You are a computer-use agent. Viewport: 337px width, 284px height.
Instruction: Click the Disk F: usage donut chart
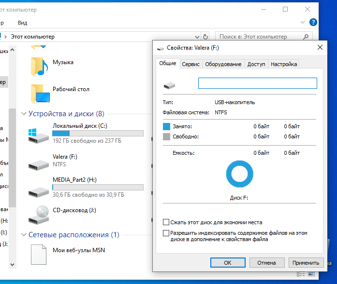240,174
